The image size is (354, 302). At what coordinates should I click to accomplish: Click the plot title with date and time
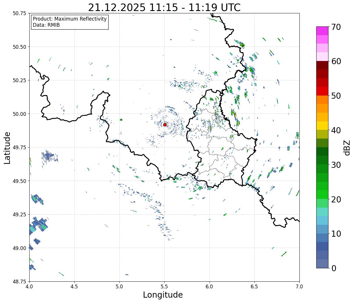(164, 7)
